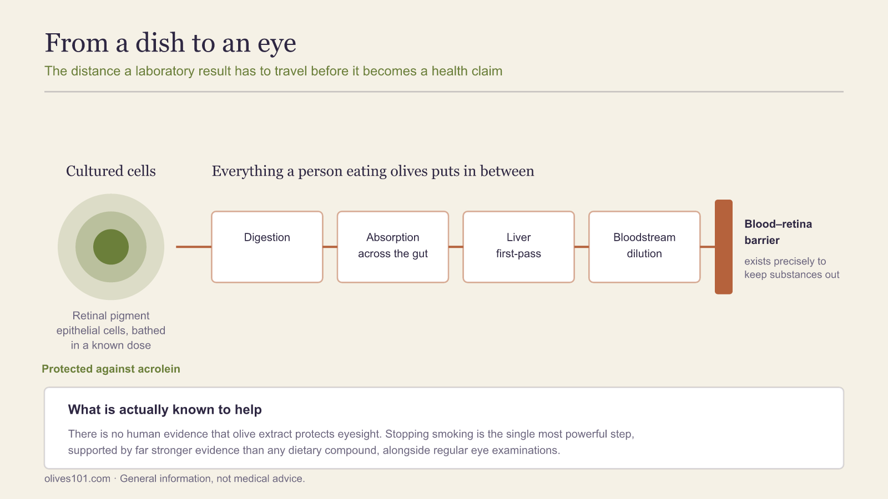Click the green concentric cell circle graphic

111,247
